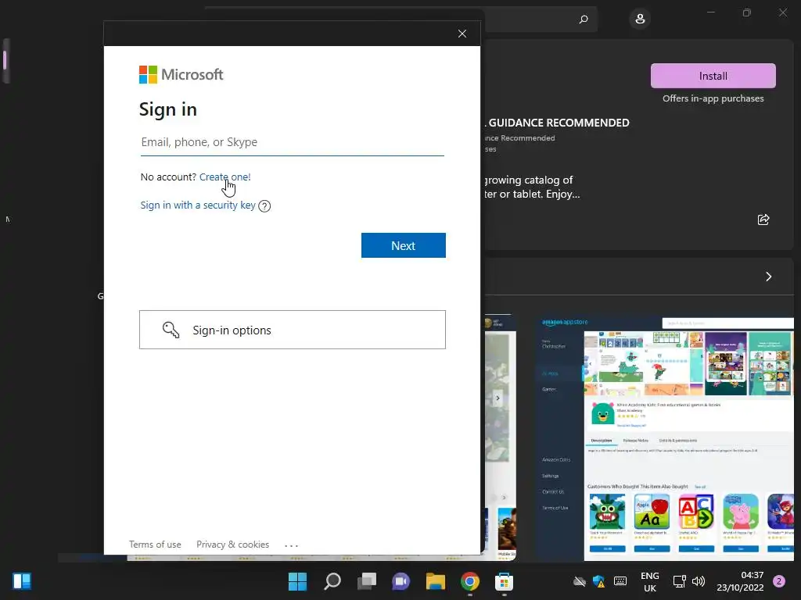Image resolution: width=801 pixels, height=600 pixels.
Task: Click the Microsoft logo in sign-in dialog
Action: [x=181, y=74]
